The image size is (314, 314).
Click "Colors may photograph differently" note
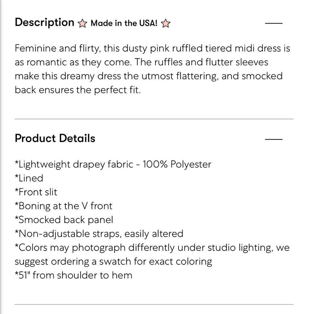click(152, 247)
